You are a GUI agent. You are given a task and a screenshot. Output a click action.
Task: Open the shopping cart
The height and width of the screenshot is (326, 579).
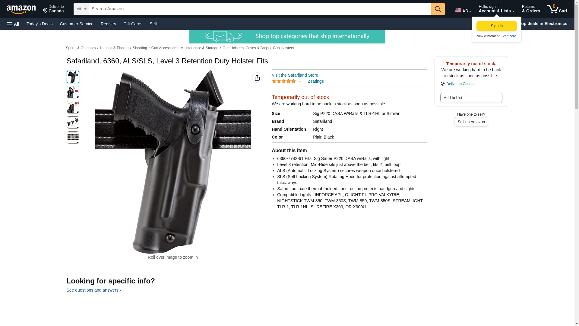[x=557, y=9]
